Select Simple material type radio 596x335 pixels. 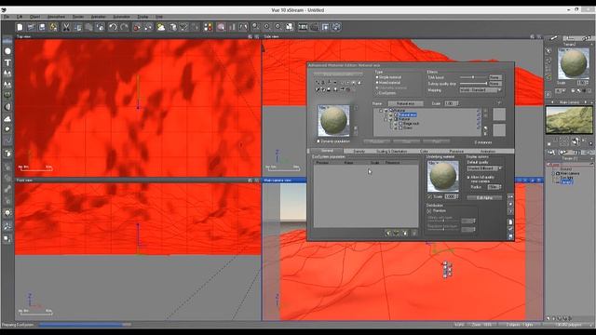click(377, 77)
